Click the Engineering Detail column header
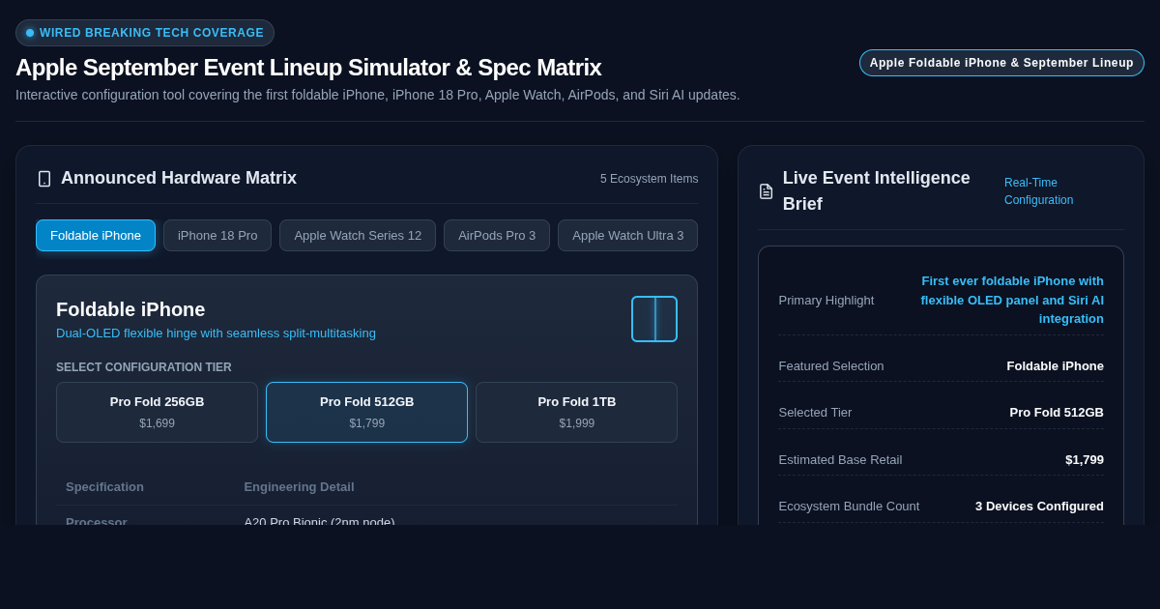 click(299, 487)
